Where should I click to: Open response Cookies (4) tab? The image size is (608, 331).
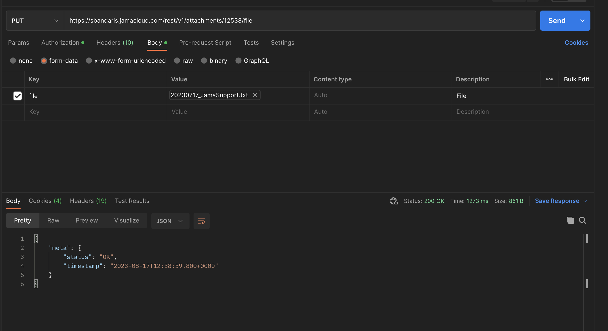(45, 201)
